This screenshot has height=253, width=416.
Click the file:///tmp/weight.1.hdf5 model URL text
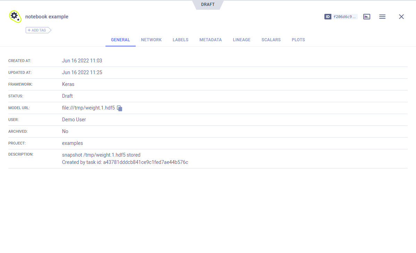88,108
